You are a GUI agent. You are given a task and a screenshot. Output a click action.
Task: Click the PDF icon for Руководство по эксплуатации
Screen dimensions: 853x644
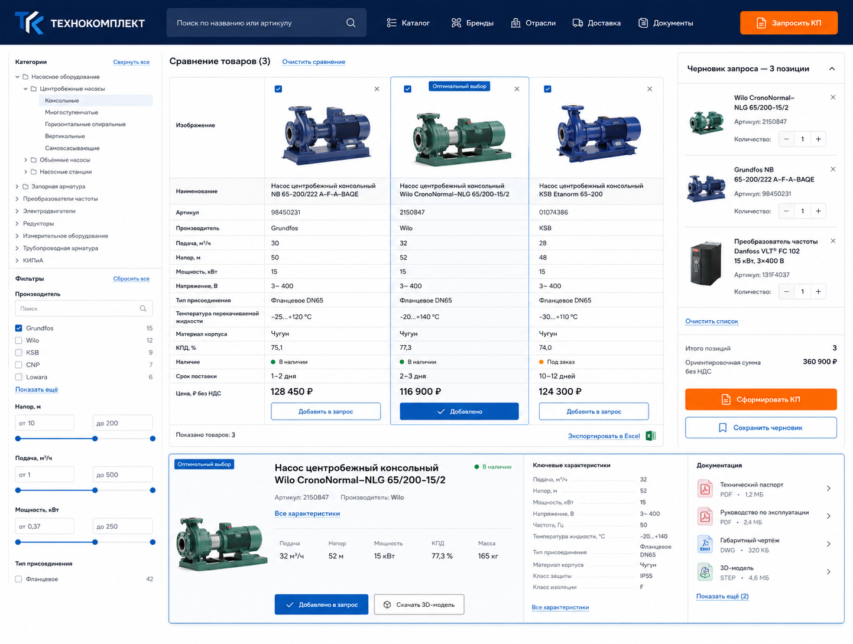(705, 517)
